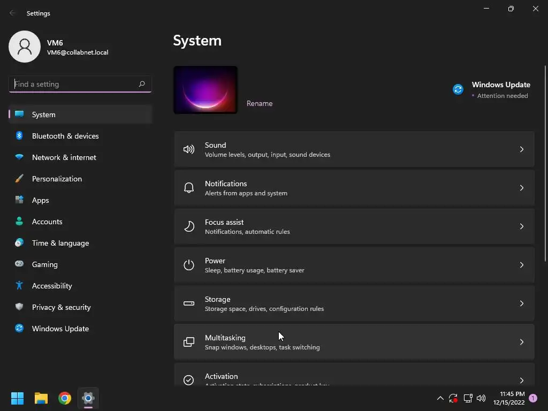Click the update sync tray icon
The height and width of the screenshot is (411, 548).
coord(453,398)
